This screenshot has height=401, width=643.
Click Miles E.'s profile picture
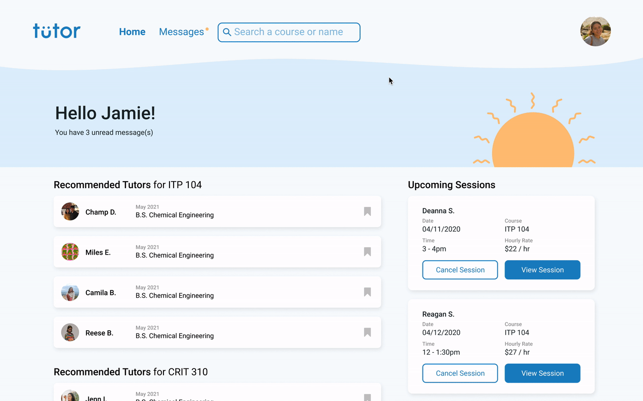(x=70, y=252)
